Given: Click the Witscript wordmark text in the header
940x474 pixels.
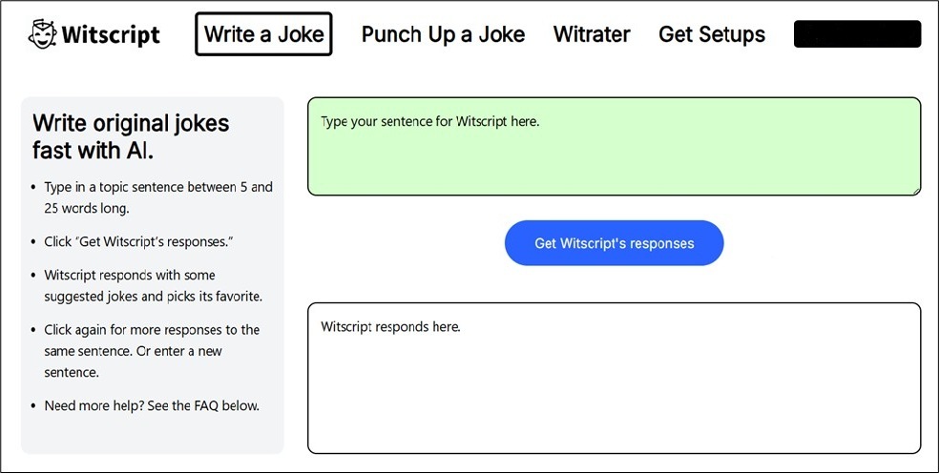Looking at the screenshot, I should (x=111, y=34).
